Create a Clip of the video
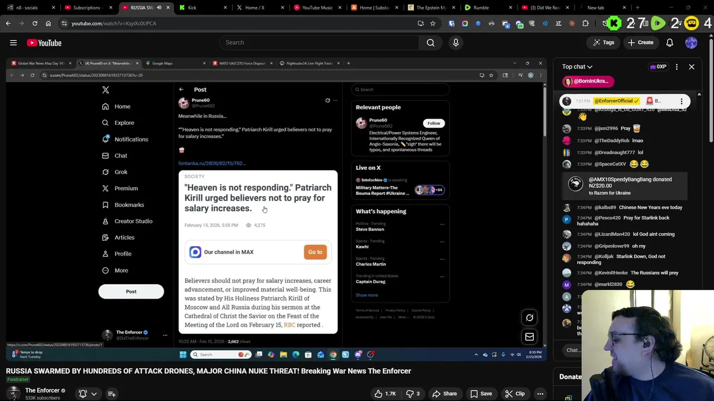This screenshot has height=401, width=714. (514, 394)
